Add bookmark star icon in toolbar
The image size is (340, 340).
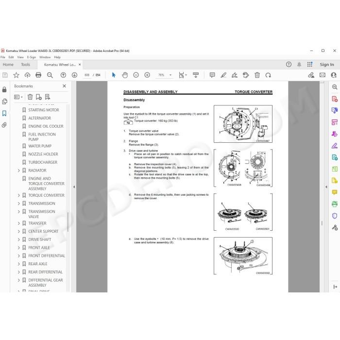tap(16, 75)
